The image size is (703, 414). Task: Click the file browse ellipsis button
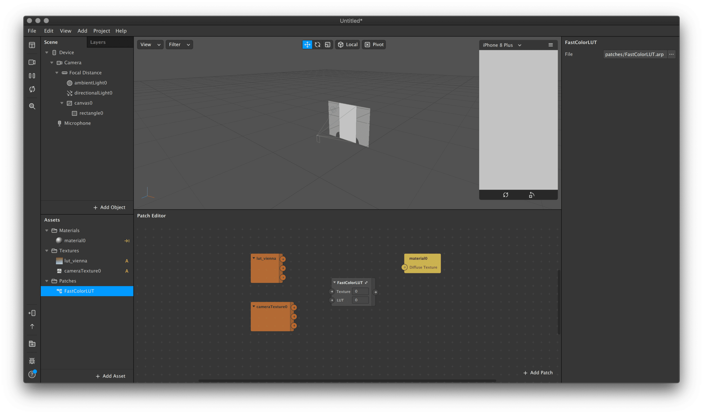coord(671,54)
